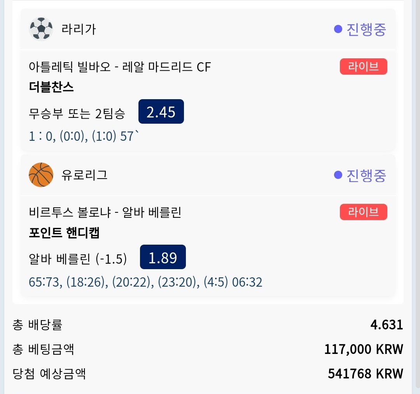Viewport: 420px width, 394px height.
Task: Select the 1.89 odds box
Action: 163,257
